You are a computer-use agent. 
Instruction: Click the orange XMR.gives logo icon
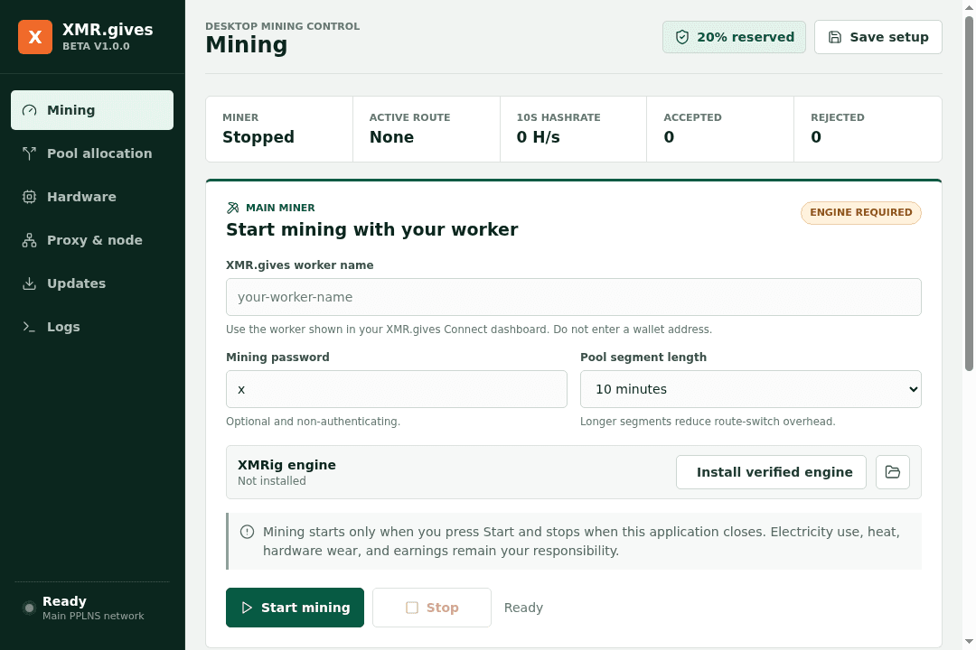tap(35, 37)
